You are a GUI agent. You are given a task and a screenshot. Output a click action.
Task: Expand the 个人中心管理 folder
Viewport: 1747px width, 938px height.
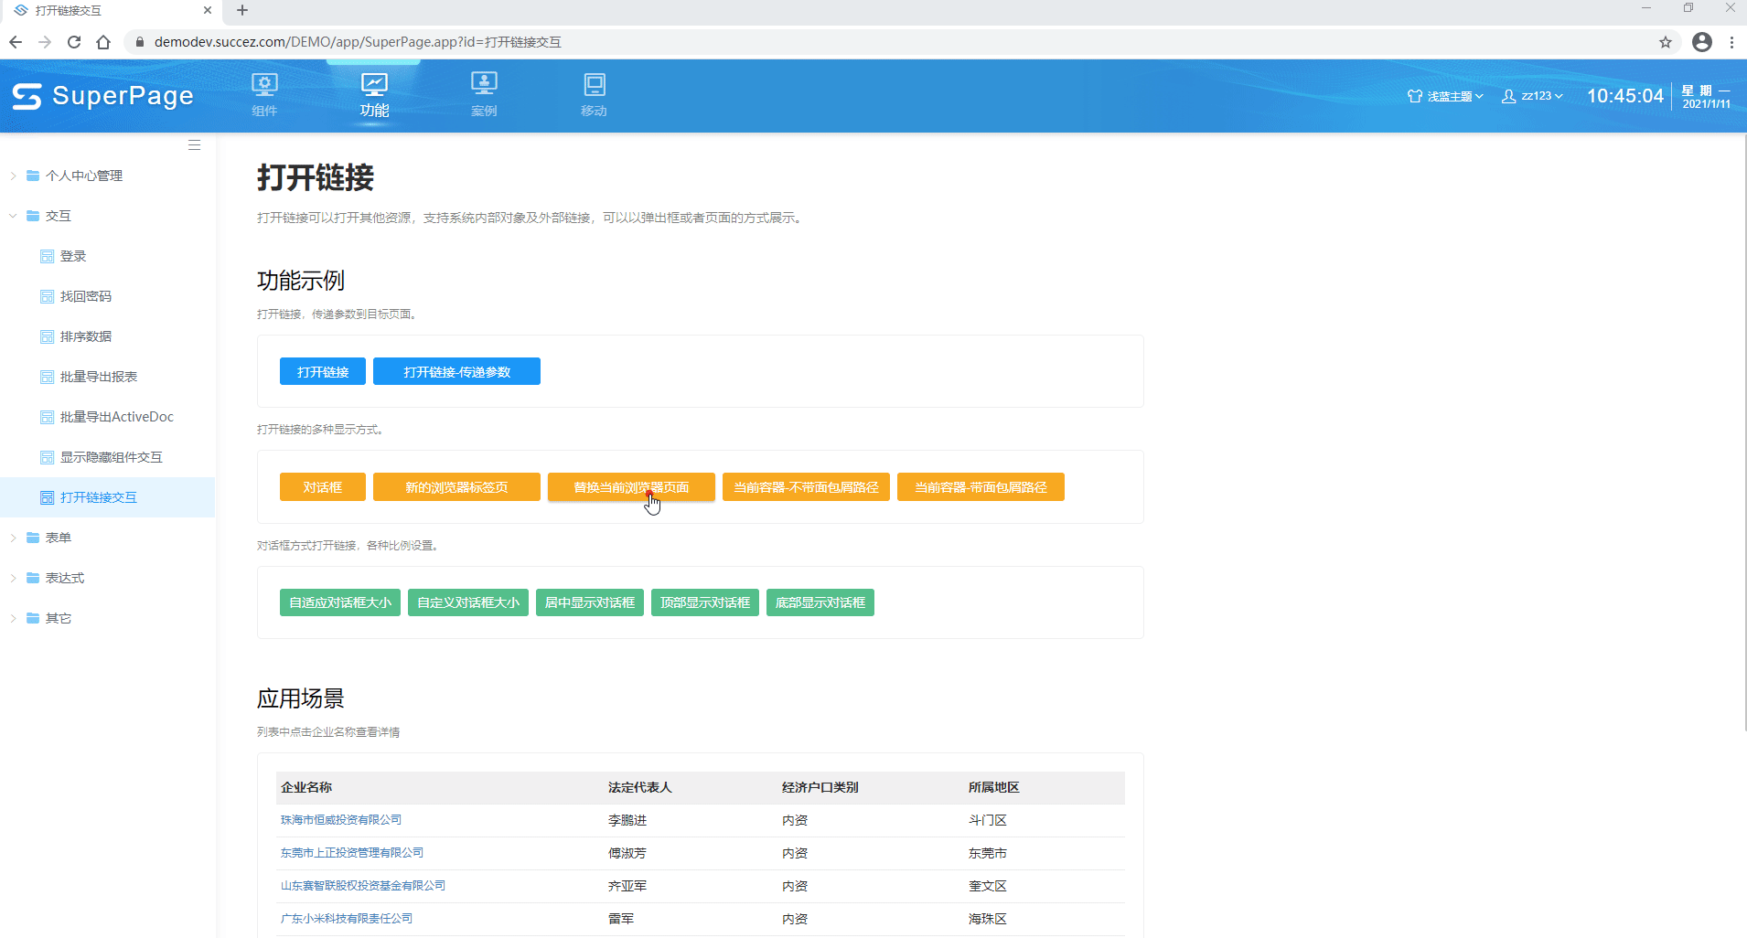click(13, 176)
